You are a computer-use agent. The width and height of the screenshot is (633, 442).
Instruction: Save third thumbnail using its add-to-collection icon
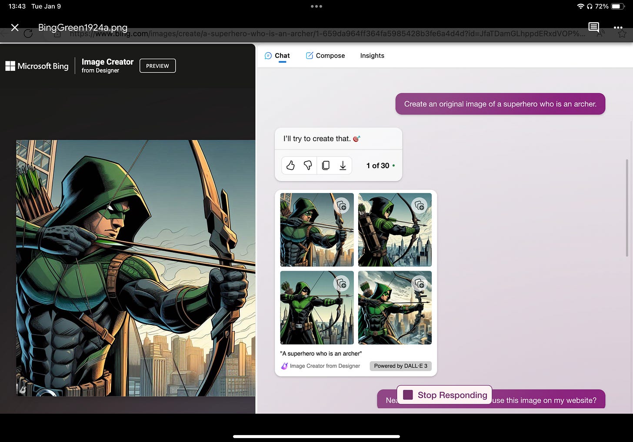pyautogui.click(x=341, y=284)
